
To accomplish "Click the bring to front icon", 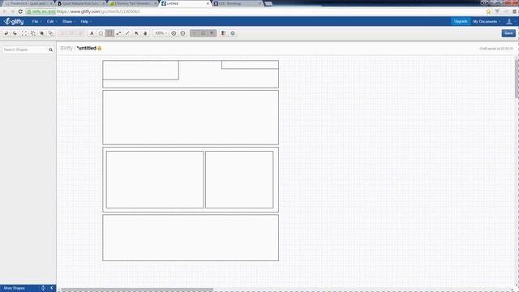I will coord(41,33).
